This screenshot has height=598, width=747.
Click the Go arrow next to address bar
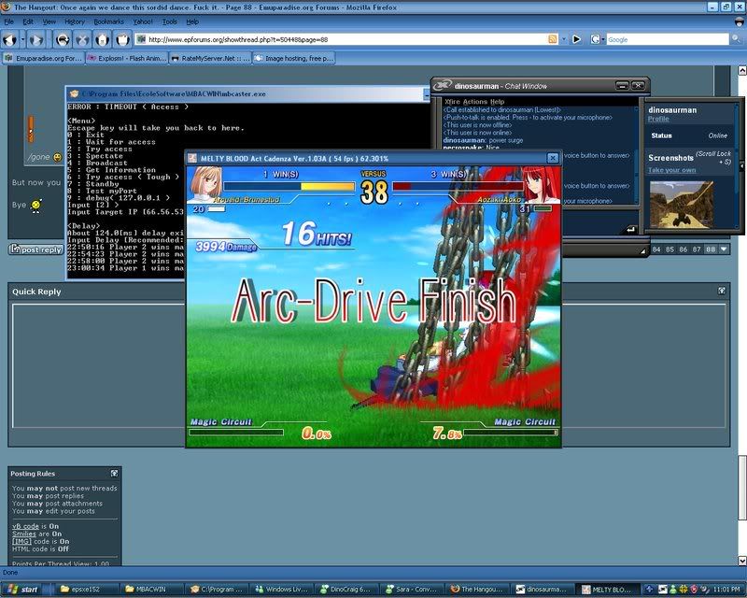576,39
